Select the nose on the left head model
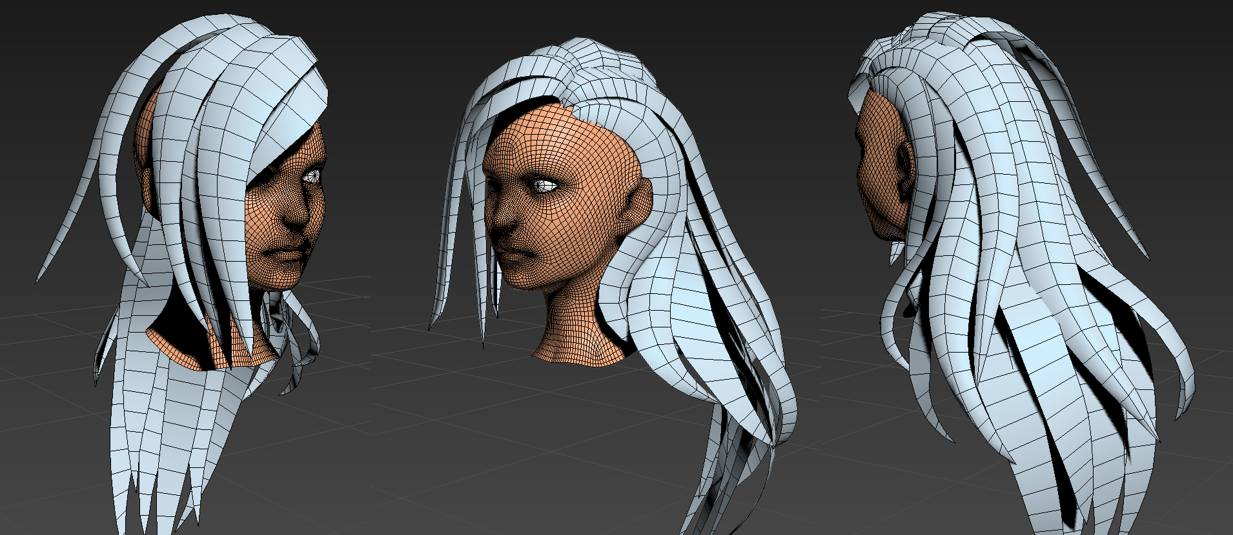Screen dimensions: 1233x535 299,217
